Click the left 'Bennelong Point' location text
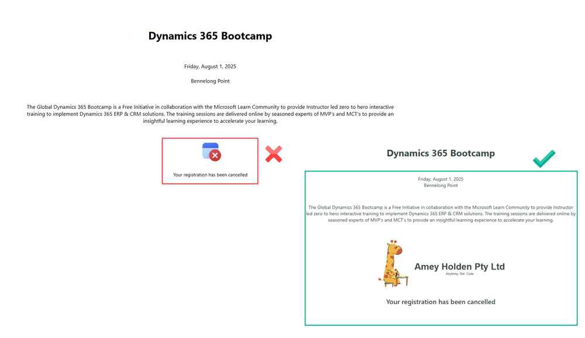 pos(210,81)
